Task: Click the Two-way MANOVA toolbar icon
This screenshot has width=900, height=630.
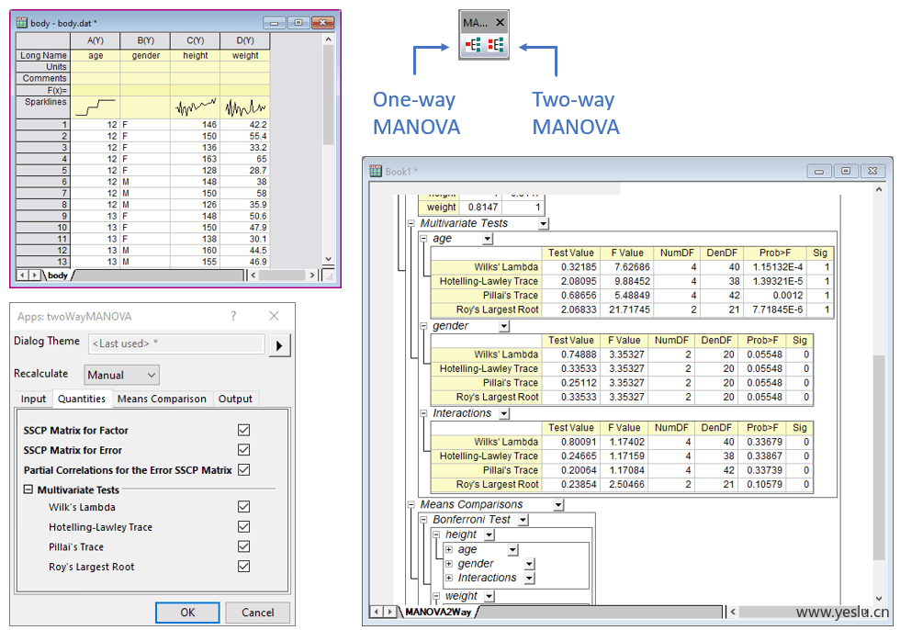Action: point(495,45)
